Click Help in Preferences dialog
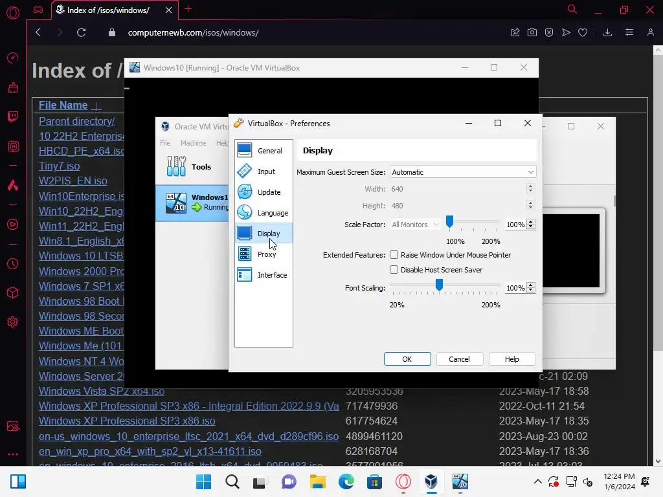Image resolution: width=663 pixels, height=497 pixels. coord(511,359)
